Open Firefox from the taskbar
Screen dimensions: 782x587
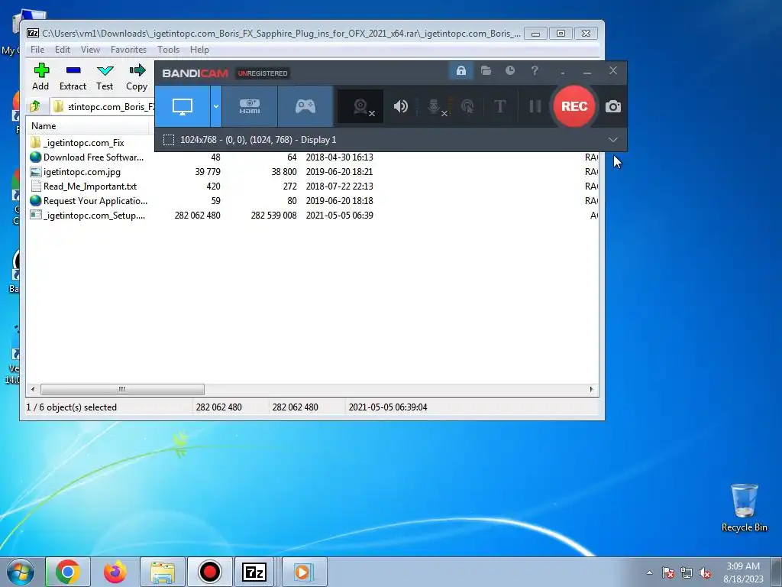coord(115,572)
